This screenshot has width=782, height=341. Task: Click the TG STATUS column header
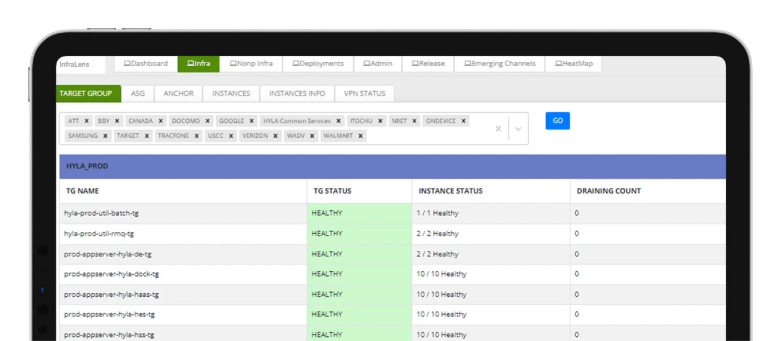[333, 191]
